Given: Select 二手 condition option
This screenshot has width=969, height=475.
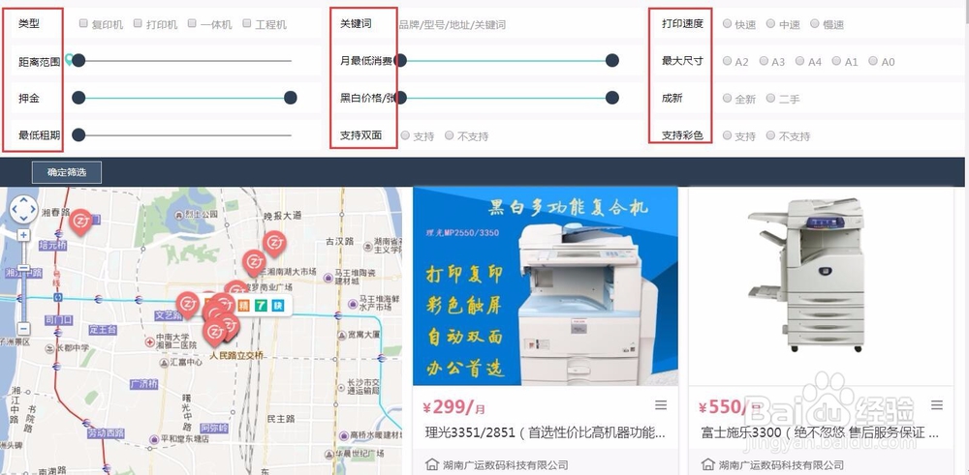Looking at the screenshot, I should tap(770, 98).
